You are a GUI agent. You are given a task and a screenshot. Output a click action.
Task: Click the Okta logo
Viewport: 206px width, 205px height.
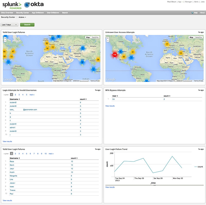(34, 5)
